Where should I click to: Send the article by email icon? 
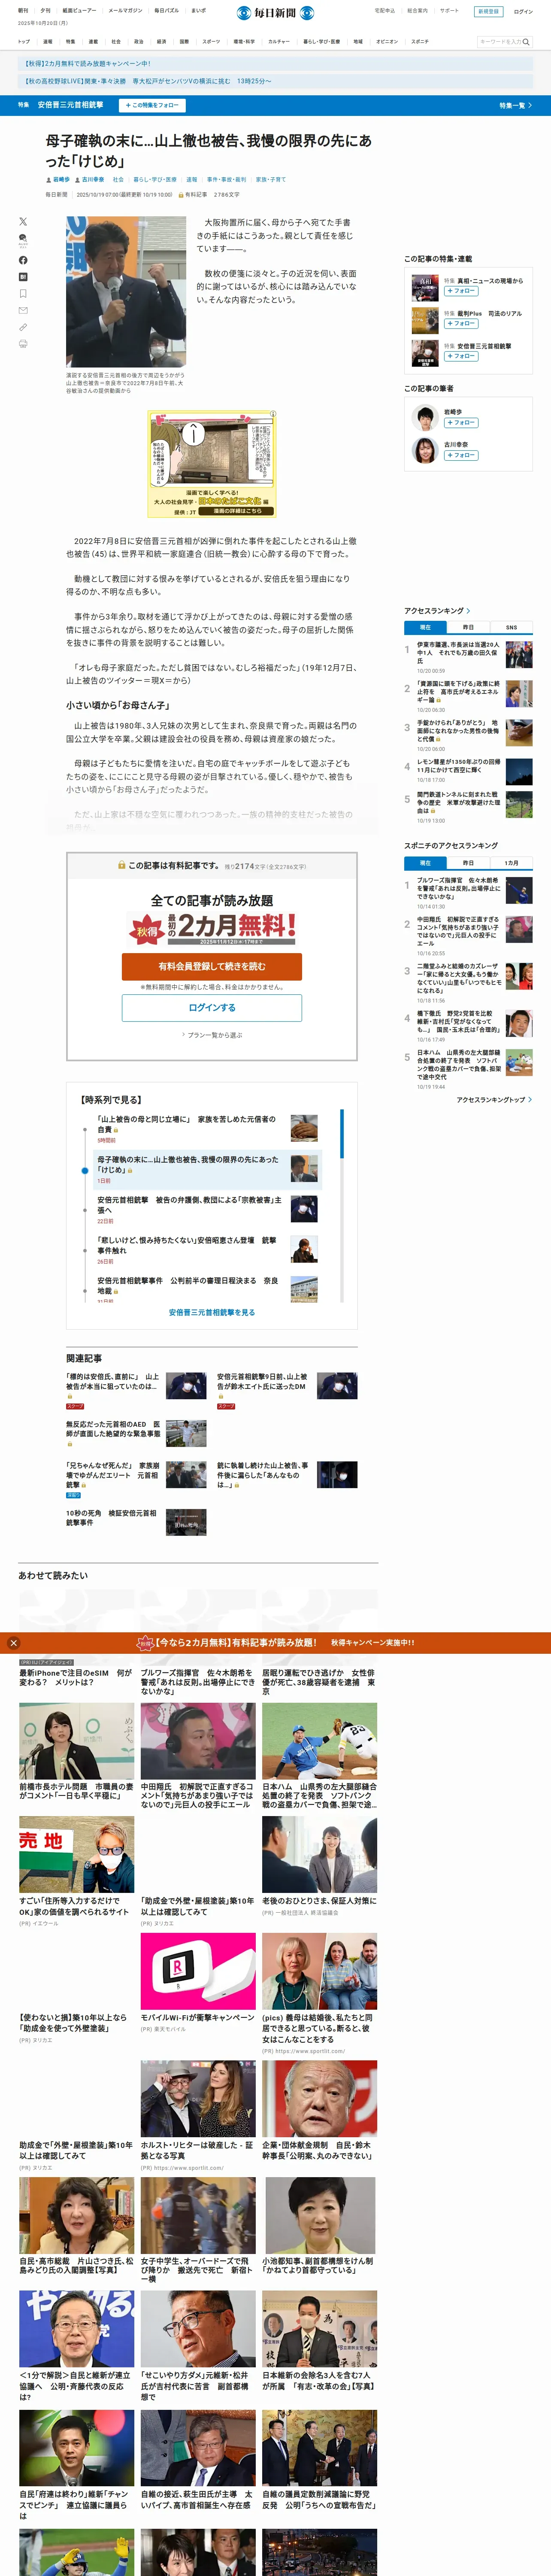tap(23, 310)
